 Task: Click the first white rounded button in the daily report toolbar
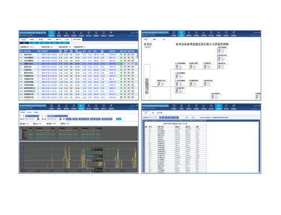[x=187, y=118]
